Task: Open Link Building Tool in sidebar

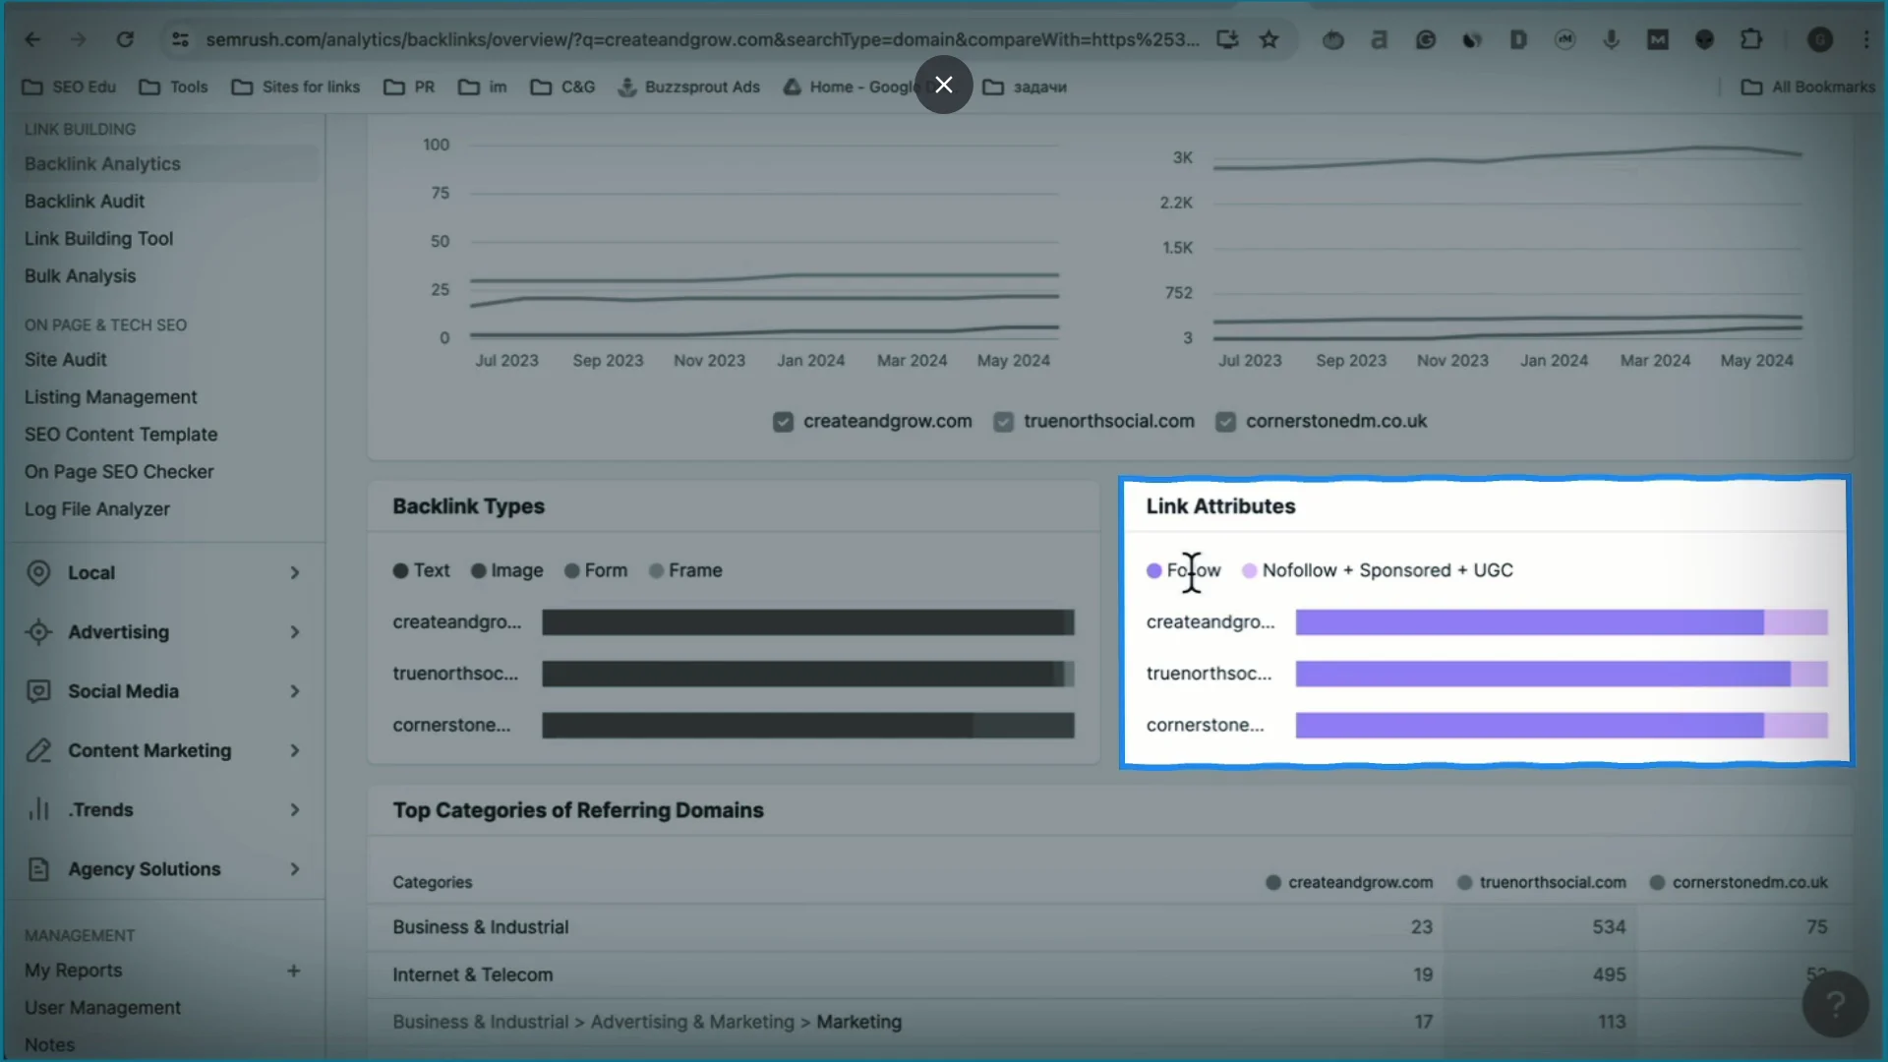Action: click(x=98, y=239)
